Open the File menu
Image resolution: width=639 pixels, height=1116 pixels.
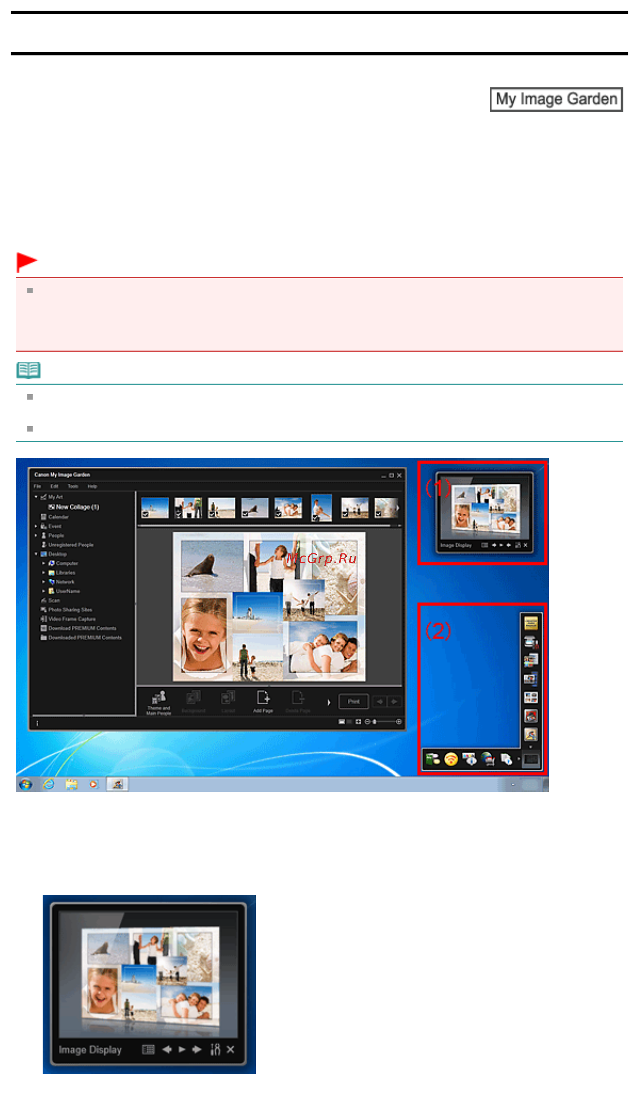point(37,486)
